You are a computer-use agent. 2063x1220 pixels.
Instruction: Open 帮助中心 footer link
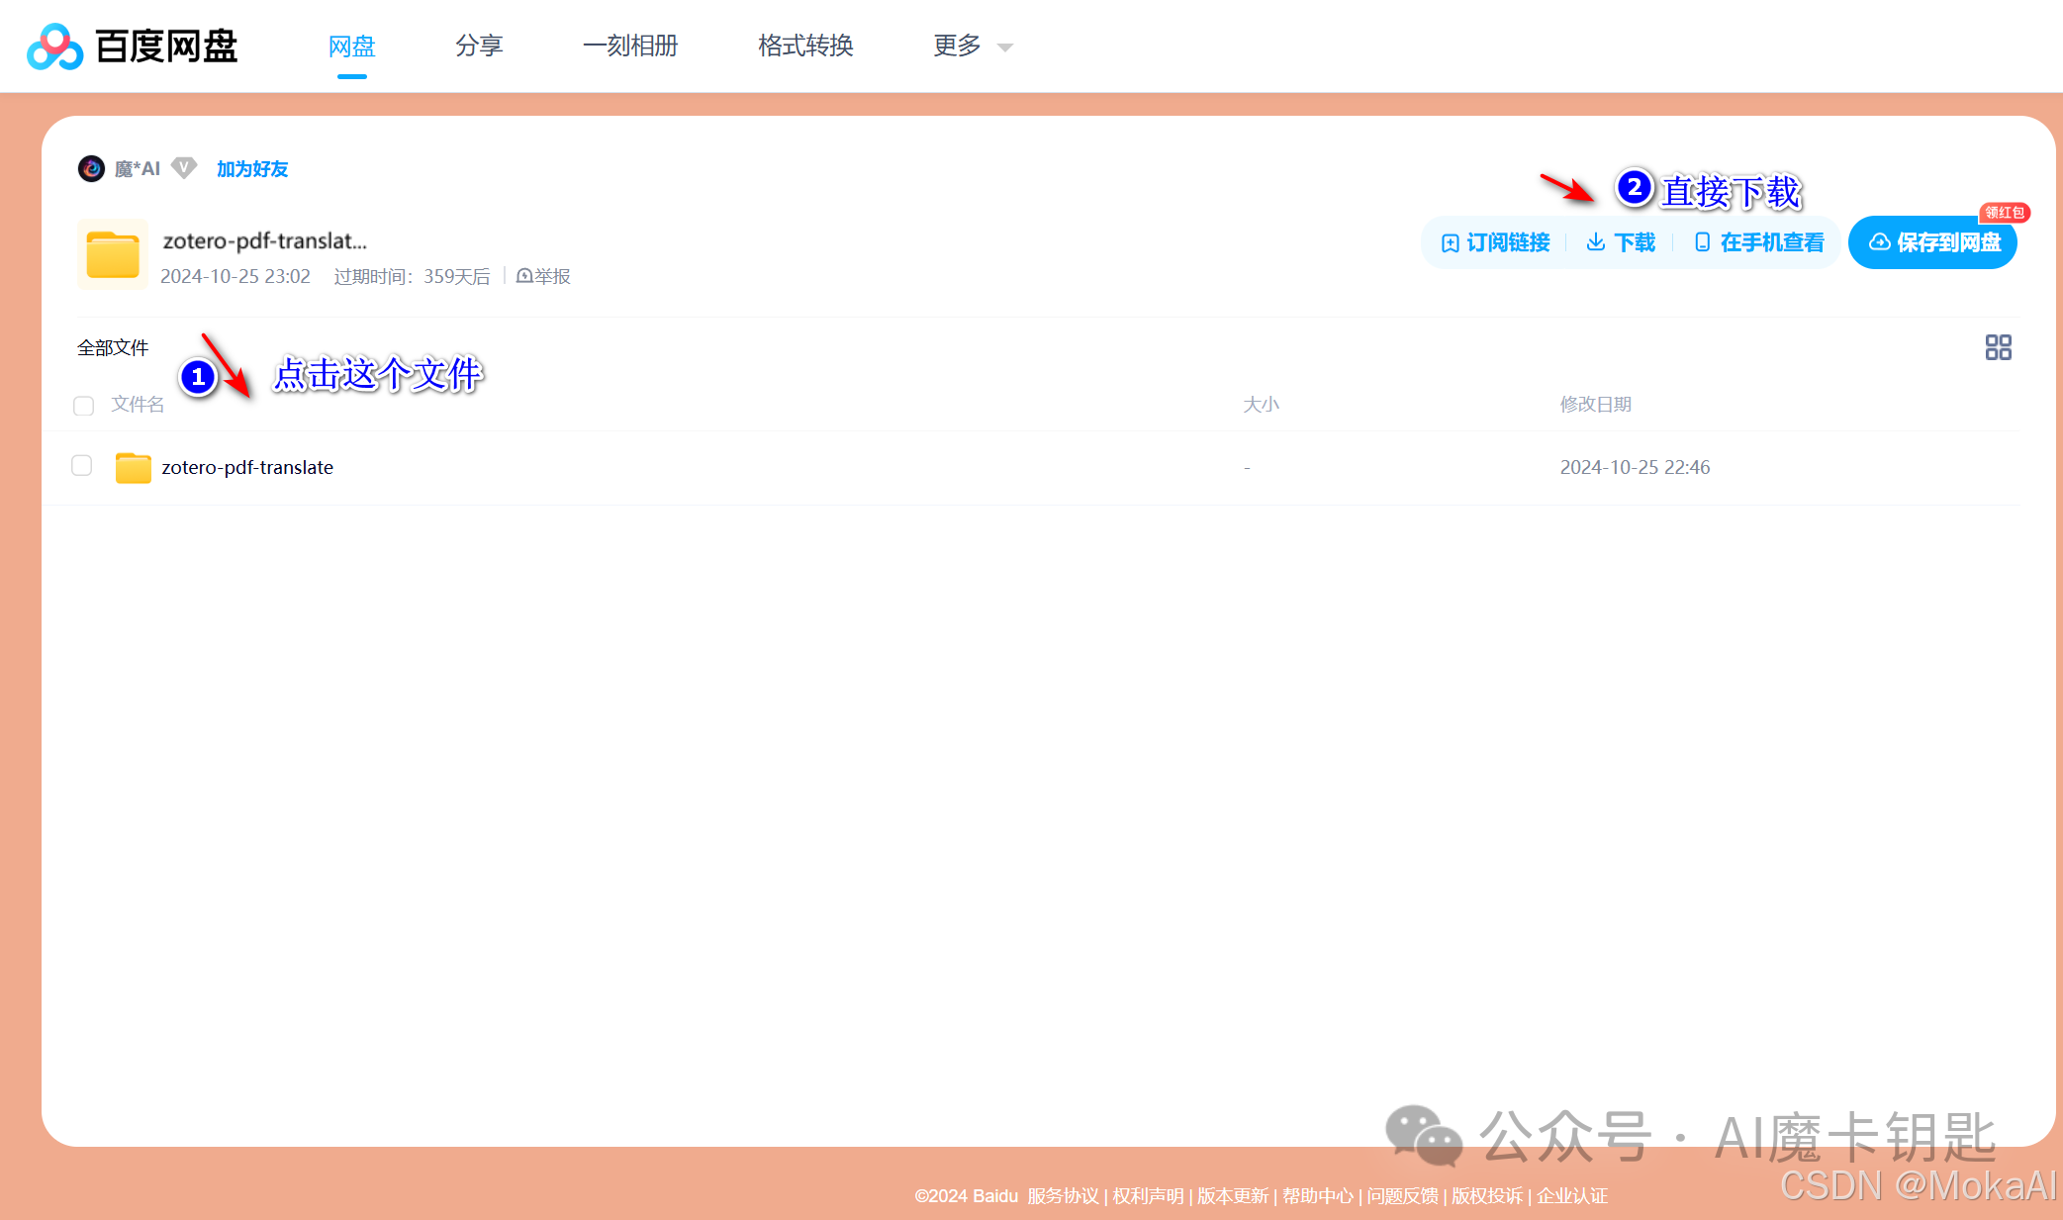click(x=1317, y=1196)
